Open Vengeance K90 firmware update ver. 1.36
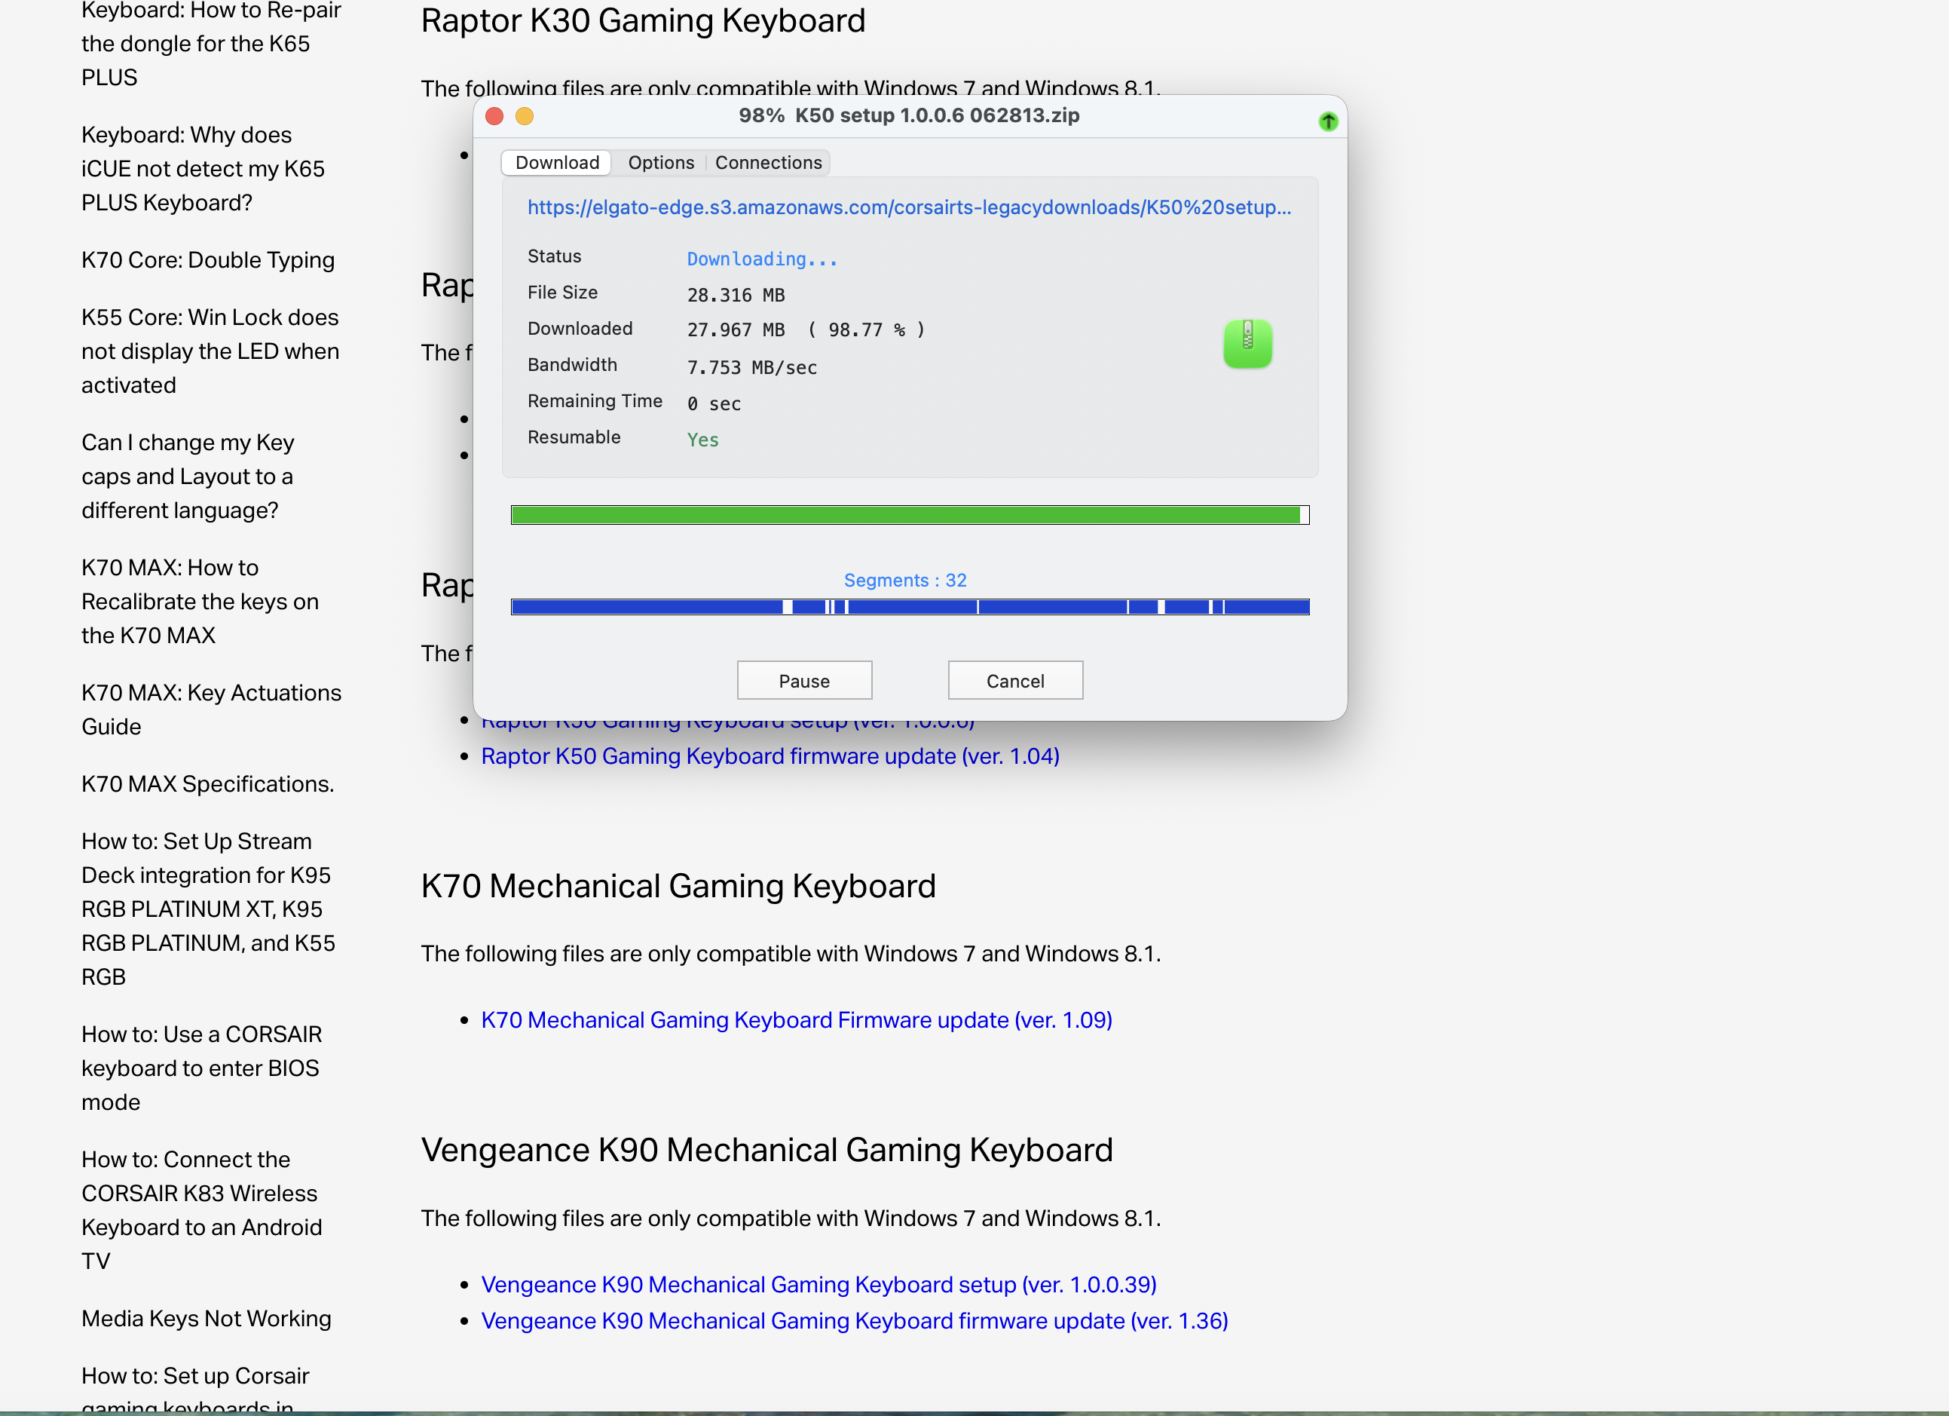 (853, 1320)
